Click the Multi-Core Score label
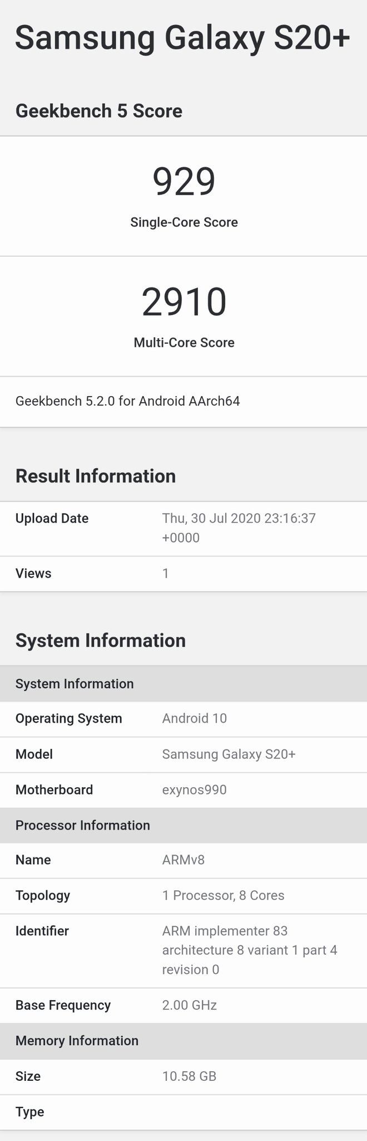This screenshot has height=1141, width=367. tap(183, 343)
